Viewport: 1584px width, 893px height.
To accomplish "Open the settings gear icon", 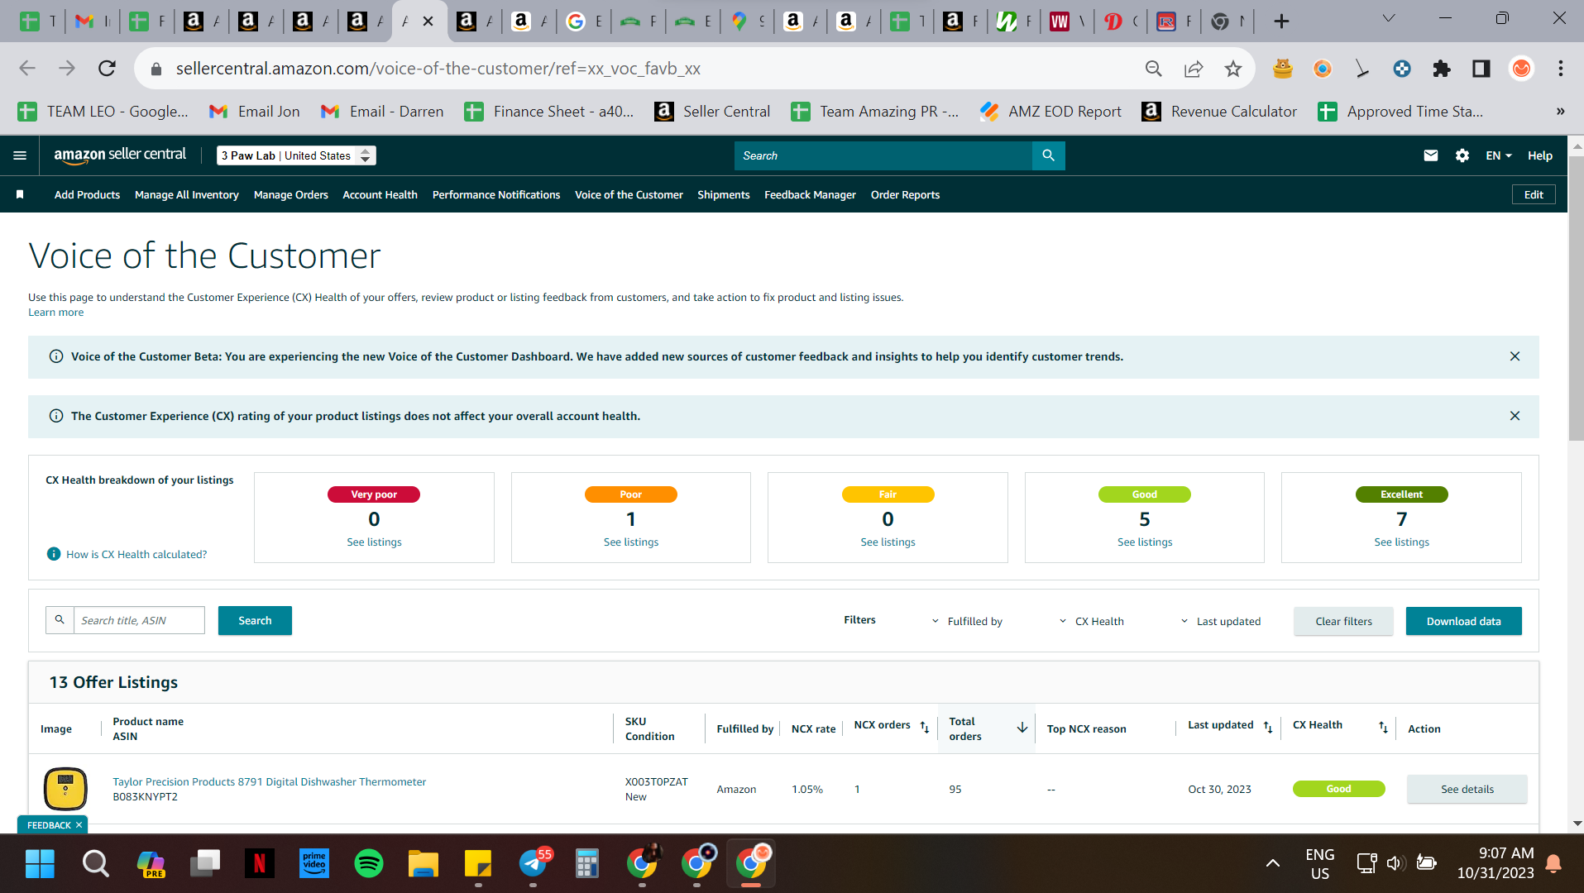I will (x=1462, y=155).
